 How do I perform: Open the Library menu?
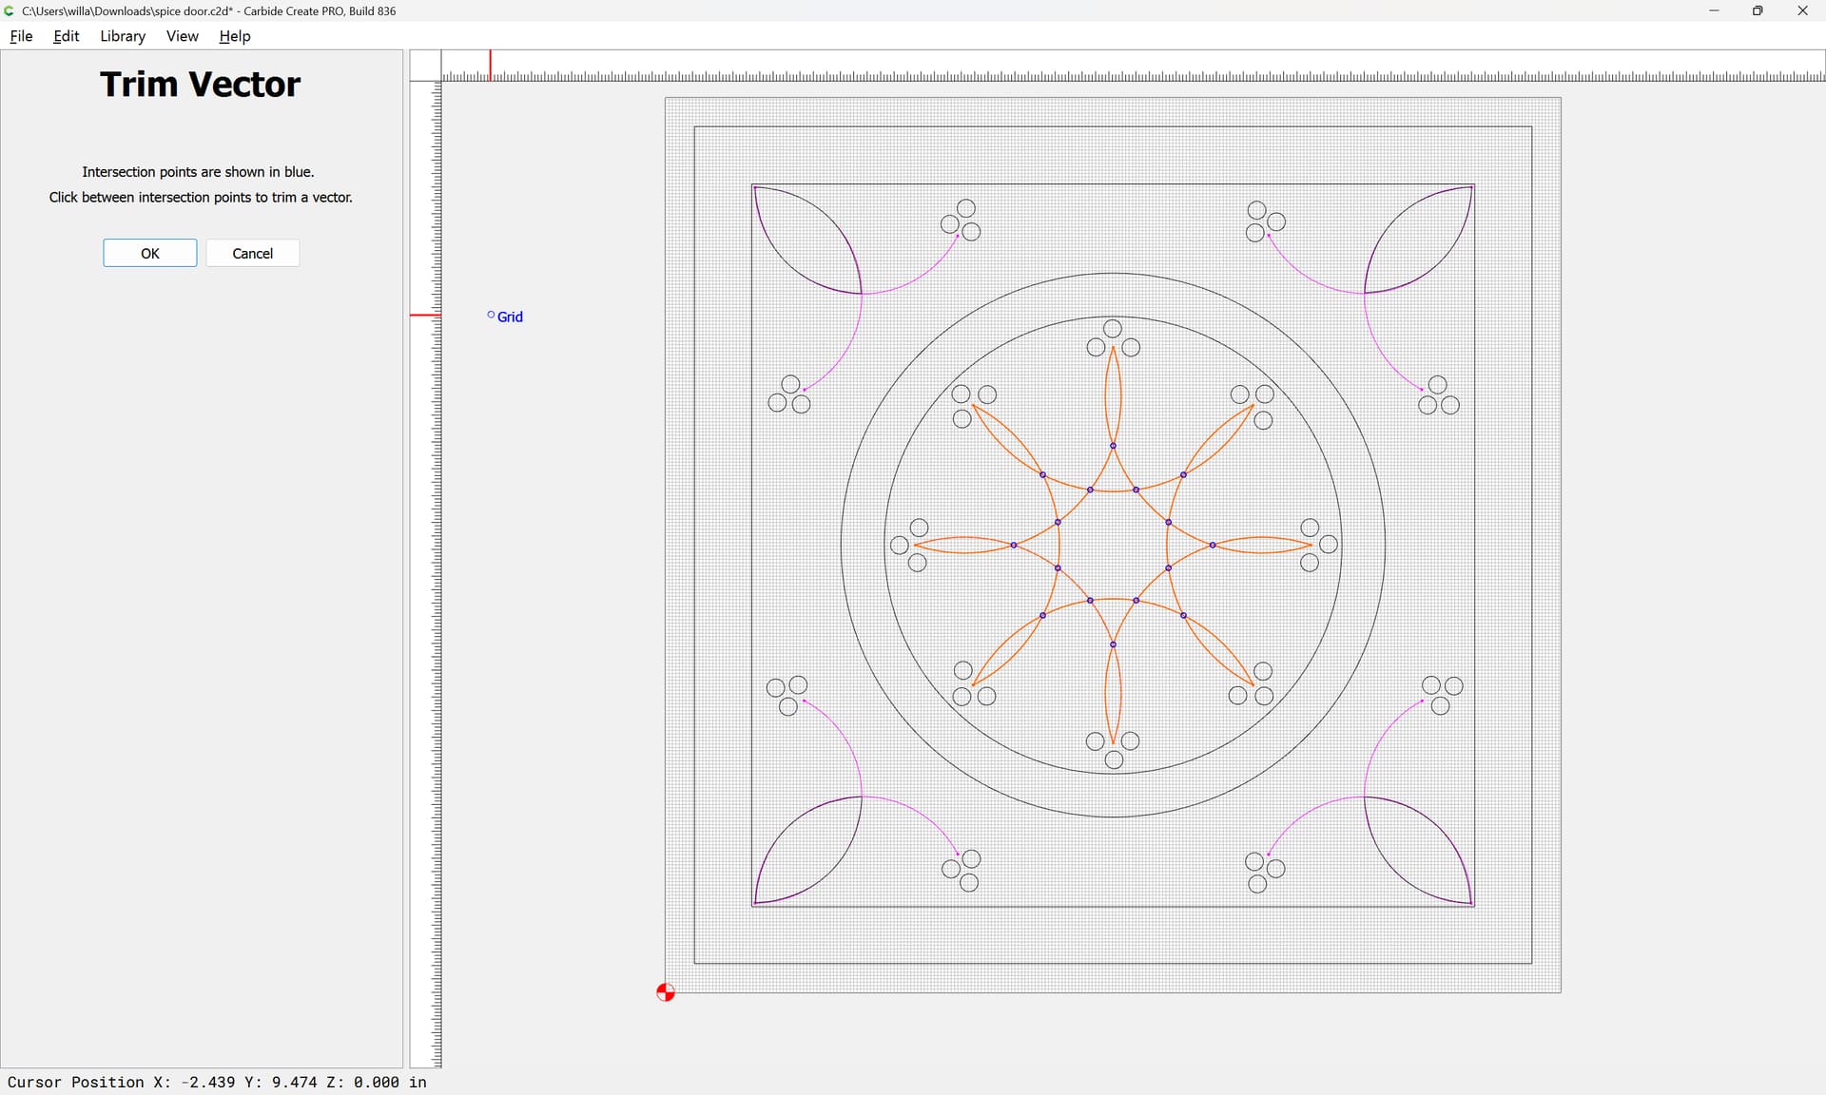pyautogui.click(x=123, y=36)
